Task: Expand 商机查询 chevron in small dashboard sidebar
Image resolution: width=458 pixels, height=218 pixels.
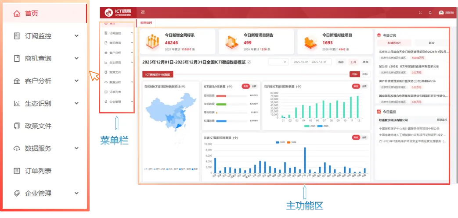Action: (132, 43)
